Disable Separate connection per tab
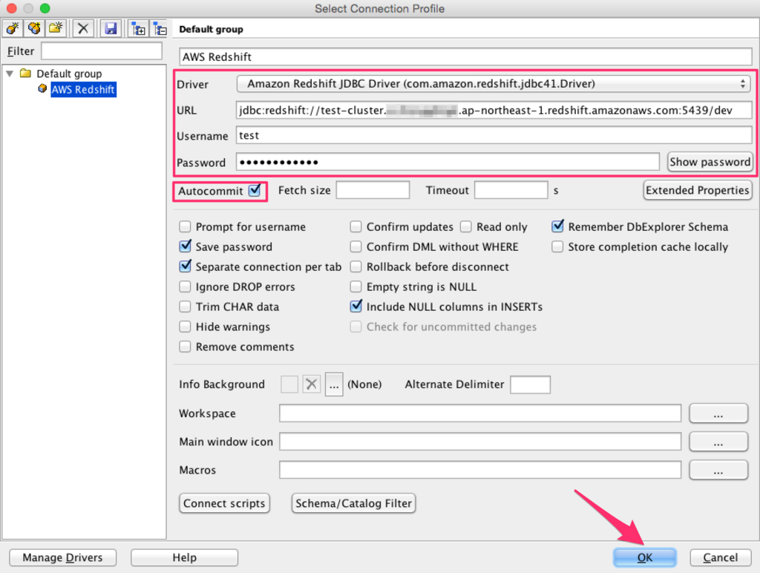This screenshot has height=573, width=760. pos(185,266)
